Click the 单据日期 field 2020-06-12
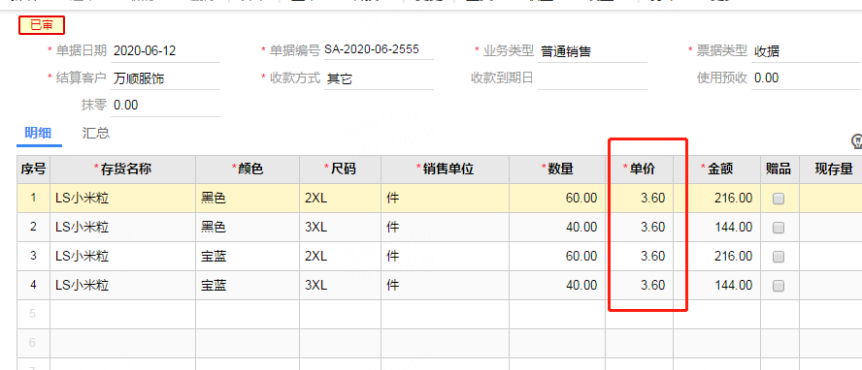Image resolution: width=862 pixels, height=370 pixels. (165, 51)
